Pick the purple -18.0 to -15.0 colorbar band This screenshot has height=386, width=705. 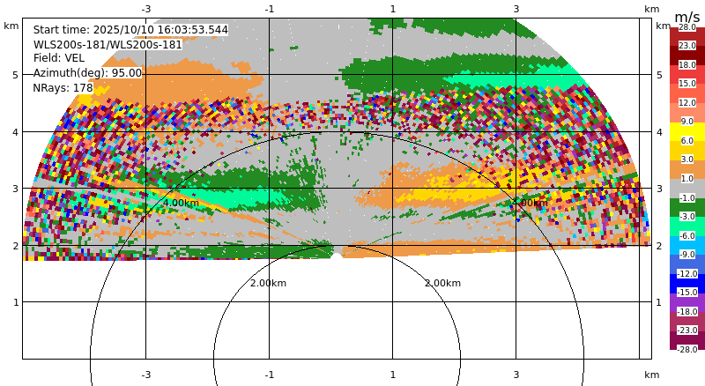coord(687,302)
